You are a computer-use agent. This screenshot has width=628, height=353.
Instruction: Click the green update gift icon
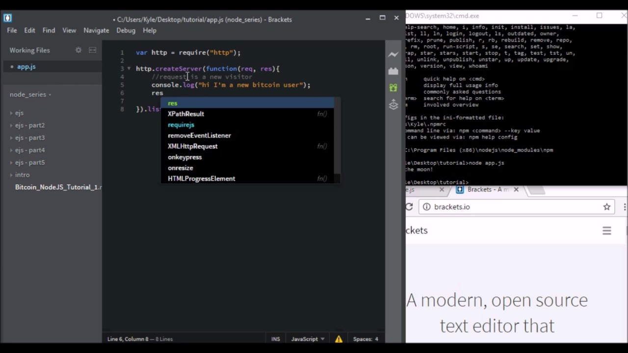393,87
